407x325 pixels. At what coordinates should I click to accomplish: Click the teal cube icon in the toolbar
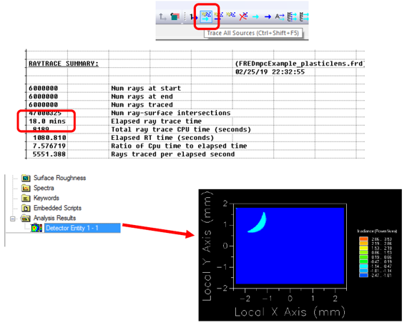click(175, 17)
